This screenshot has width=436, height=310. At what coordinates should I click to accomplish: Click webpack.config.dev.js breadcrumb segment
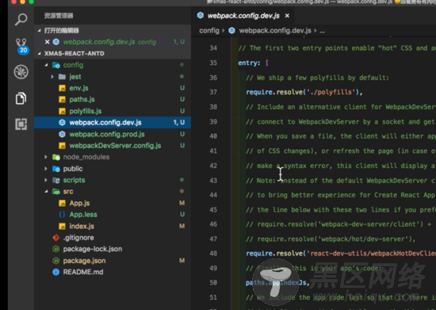[x=275, y=31]
